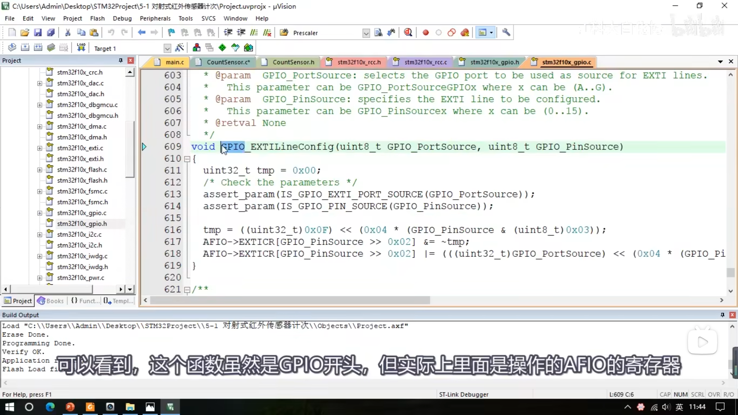The image size is (738, 415).
Task: Click the navigate back blue arrow
Action: (141, 33)
